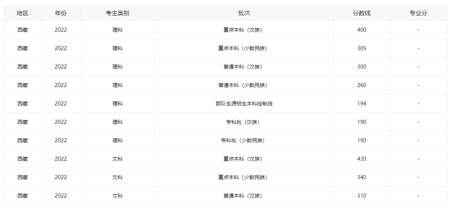Select the 专科批（少数民族）batch cell
This screenshot has height=209, width=451.
[244, 140]
